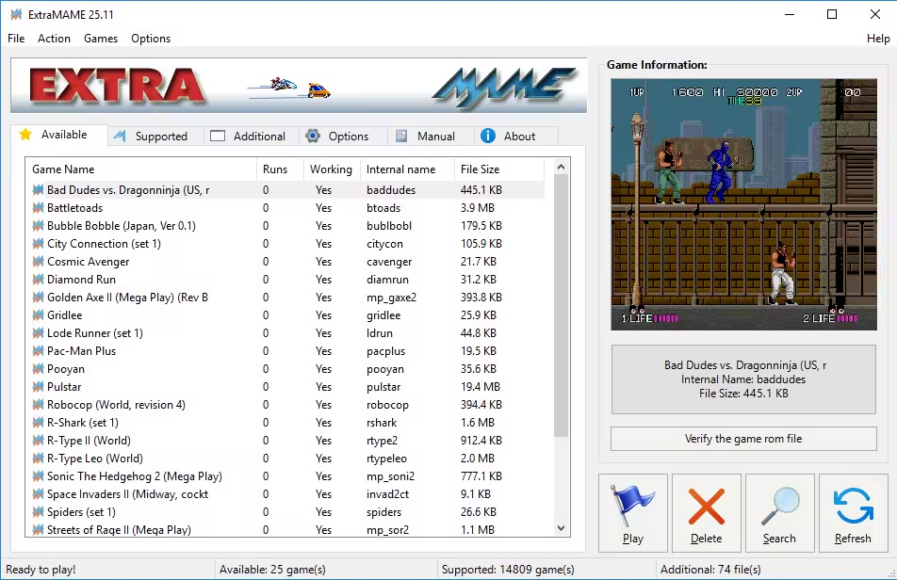Click the icon beside Battletoads

[39, 208]
